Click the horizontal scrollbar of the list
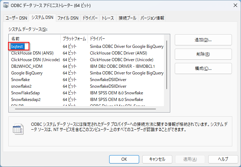This screenshot has width=241, height=167. 85,109
